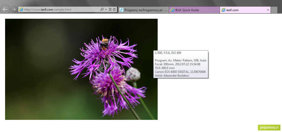Click the IE page icon in address bar
Screen dimensions: 282x132
[x=21, y=9]
